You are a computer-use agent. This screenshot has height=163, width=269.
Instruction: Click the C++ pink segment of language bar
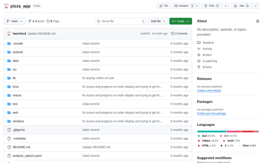tap(234, 131)
